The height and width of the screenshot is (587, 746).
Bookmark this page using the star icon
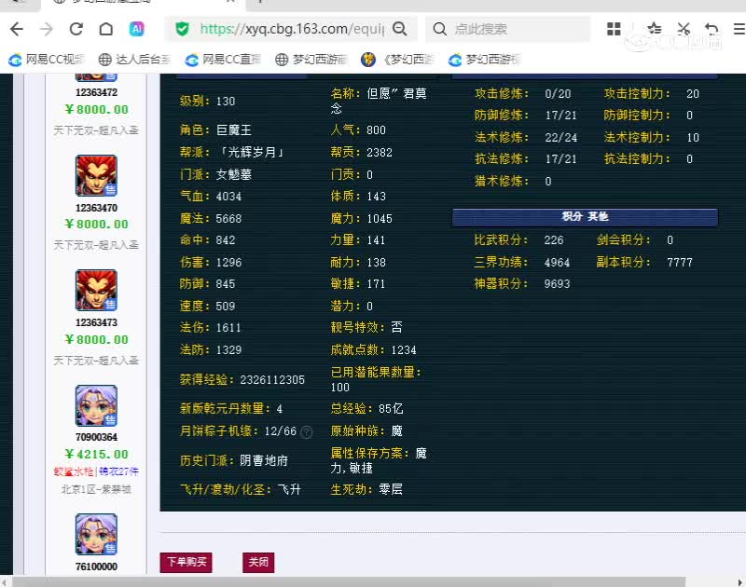pos(655,29)
